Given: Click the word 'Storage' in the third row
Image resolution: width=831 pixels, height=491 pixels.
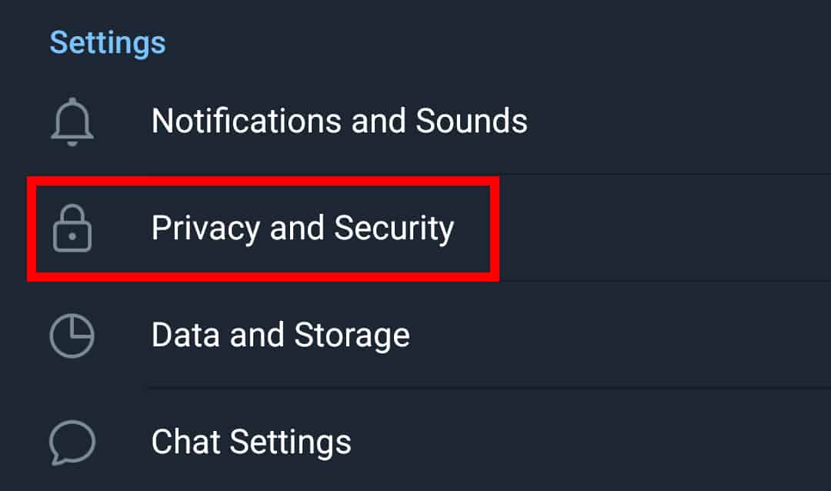Looking at the screenshot, I should click(352, 336).
